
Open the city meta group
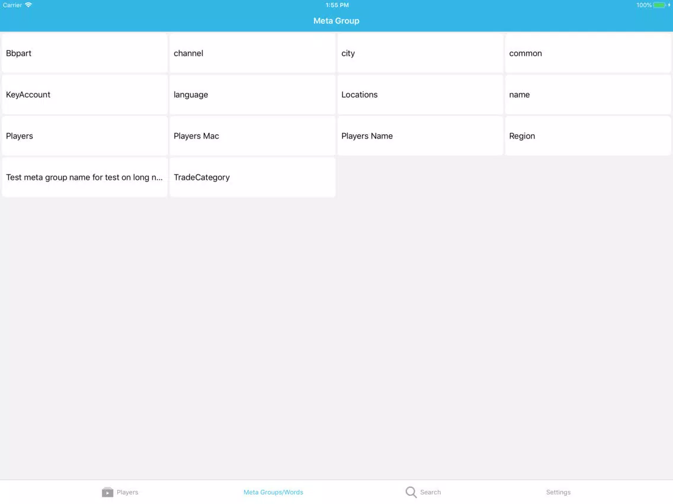point(420,53)
